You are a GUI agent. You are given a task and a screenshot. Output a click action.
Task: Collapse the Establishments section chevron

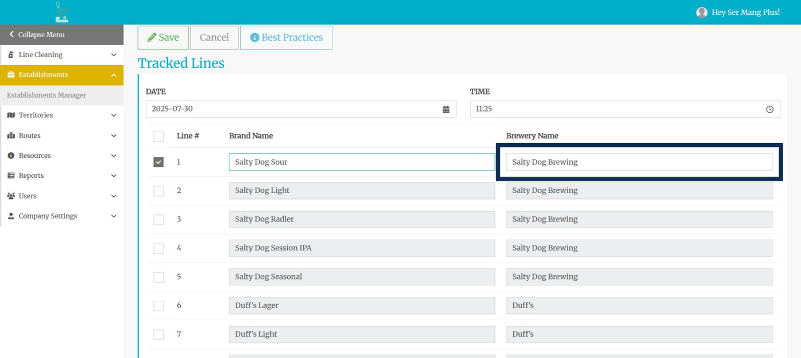click(x=113, y=75)
